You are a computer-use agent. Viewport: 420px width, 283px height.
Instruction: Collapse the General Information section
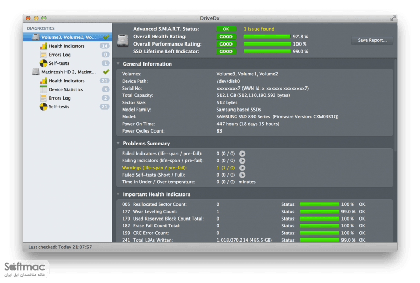[x=118, y=64]
